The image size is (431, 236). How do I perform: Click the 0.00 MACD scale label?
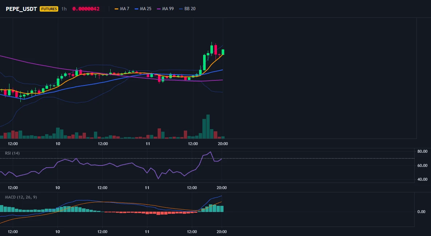click(x=422, y=212)
